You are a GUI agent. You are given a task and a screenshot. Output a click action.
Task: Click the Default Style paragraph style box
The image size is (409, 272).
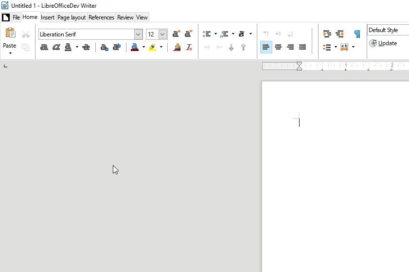point(388,30)
